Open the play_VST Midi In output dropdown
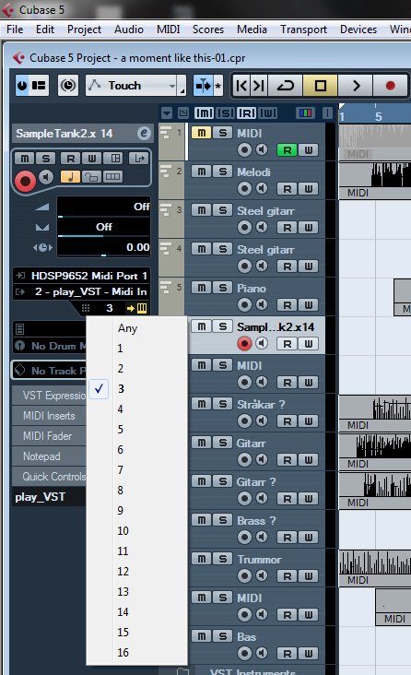The image size is (411, 675). tap(81, 291)
